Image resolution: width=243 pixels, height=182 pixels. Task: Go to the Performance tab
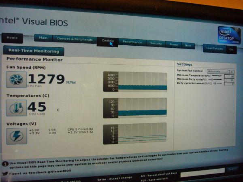132,42
